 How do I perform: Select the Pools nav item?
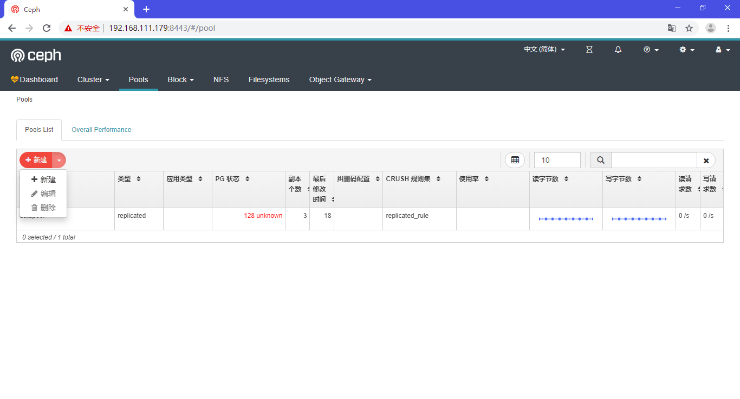[x=138, y=79]
